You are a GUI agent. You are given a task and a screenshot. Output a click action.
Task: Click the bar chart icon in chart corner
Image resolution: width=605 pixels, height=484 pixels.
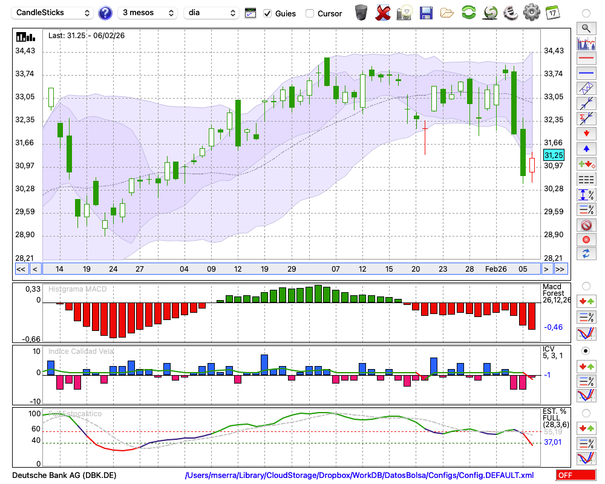pos(25,37)
